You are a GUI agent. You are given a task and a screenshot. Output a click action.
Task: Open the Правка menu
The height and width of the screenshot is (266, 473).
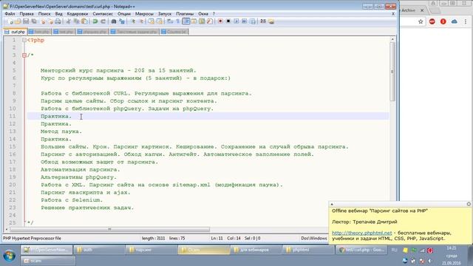point(27,14)
